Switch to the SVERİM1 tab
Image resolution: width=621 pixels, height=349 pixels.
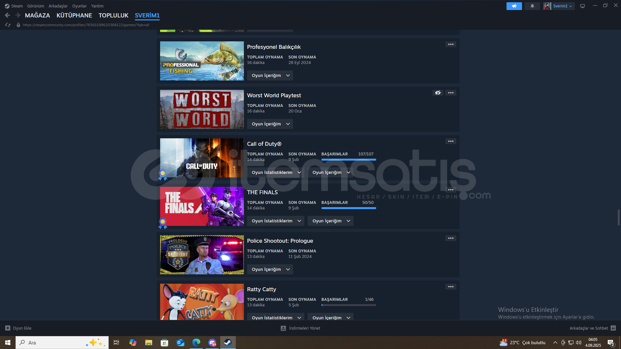click(x=147, y=15)
